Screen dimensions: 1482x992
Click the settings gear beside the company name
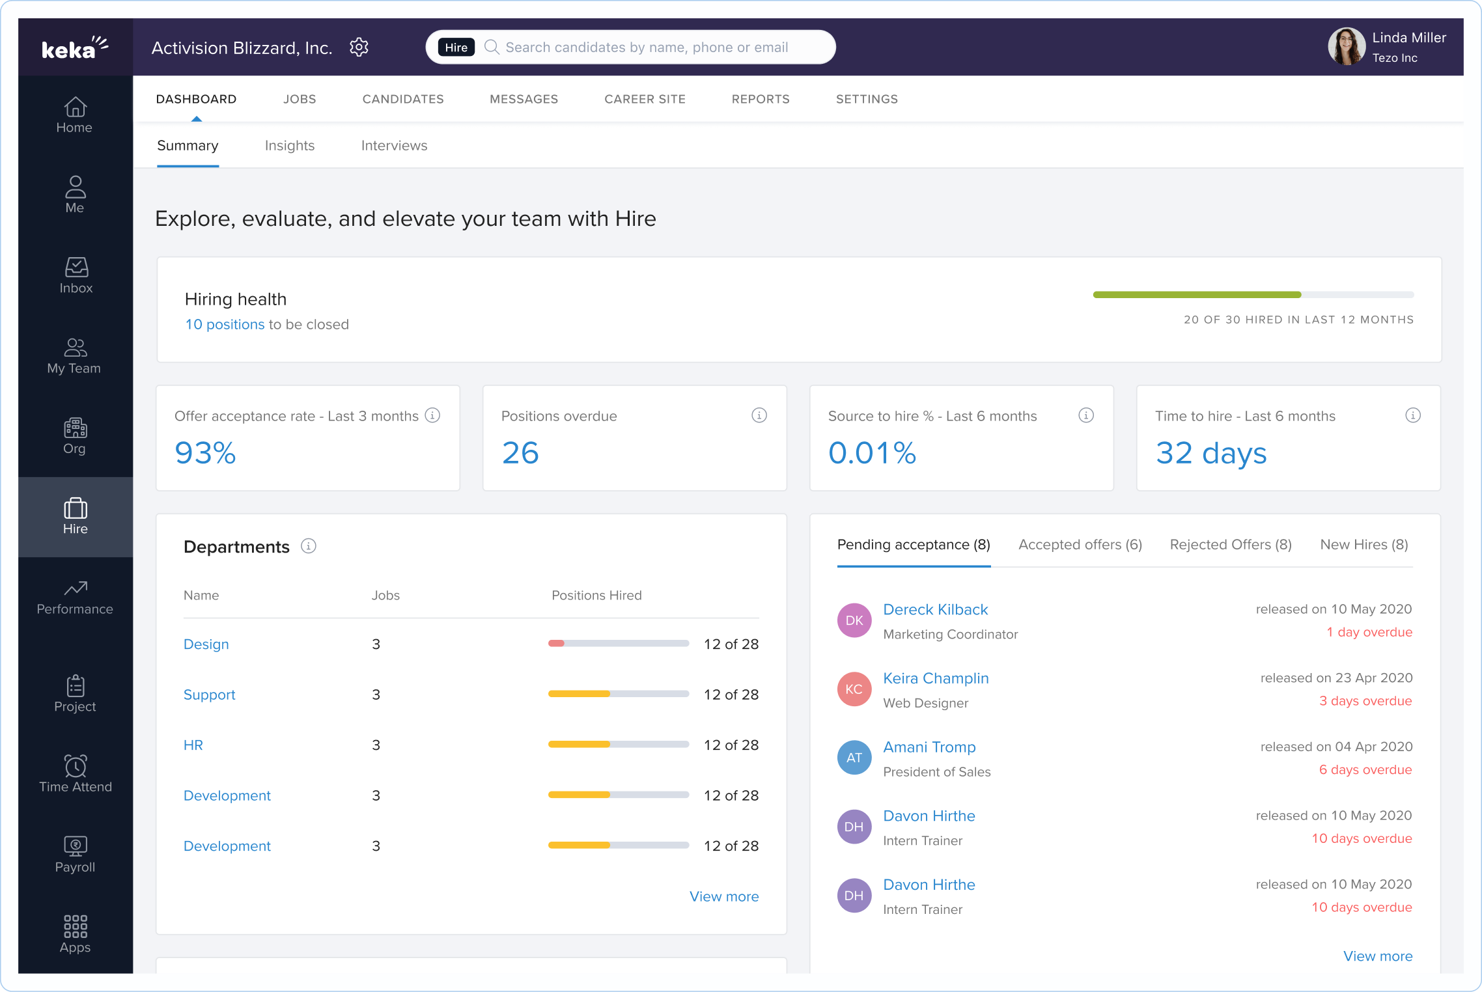coord(359,47)
